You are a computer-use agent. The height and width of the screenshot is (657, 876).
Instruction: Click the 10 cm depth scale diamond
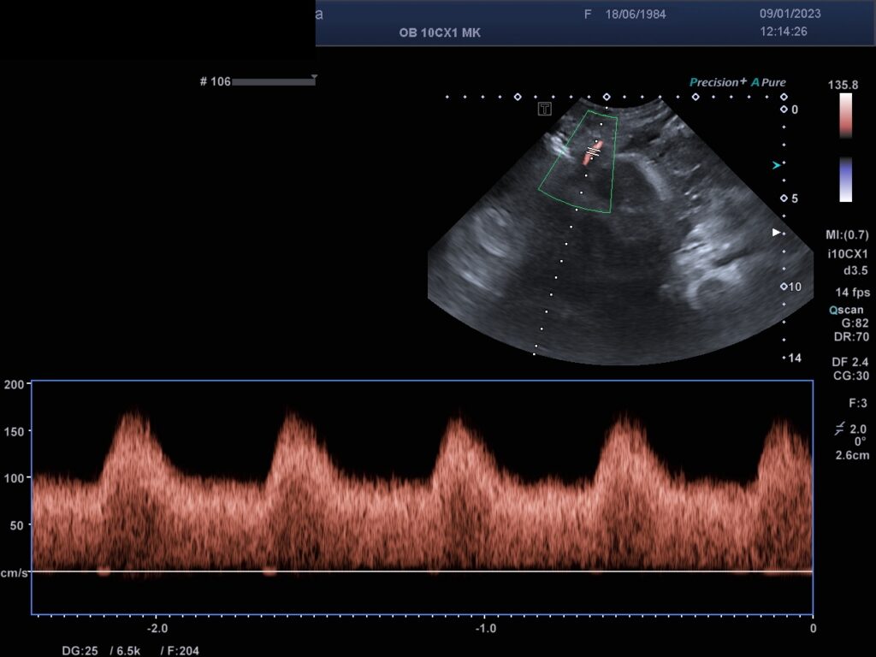(x=784, y=287)
